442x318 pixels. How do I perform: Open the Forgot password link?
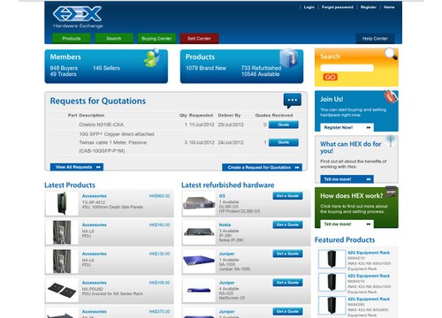tap(338, 7)
